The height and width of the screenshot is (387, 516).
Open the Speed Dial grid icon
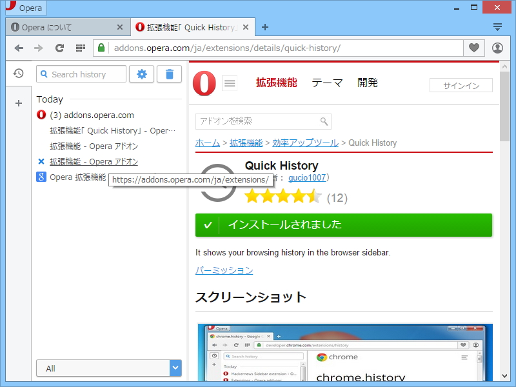click(80, 48)
